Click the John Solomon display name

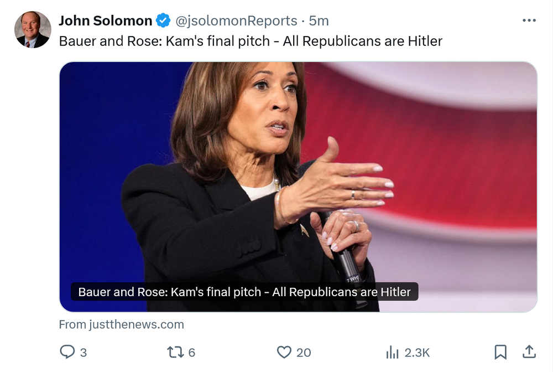pyautogui.click(x=105, y=21)
